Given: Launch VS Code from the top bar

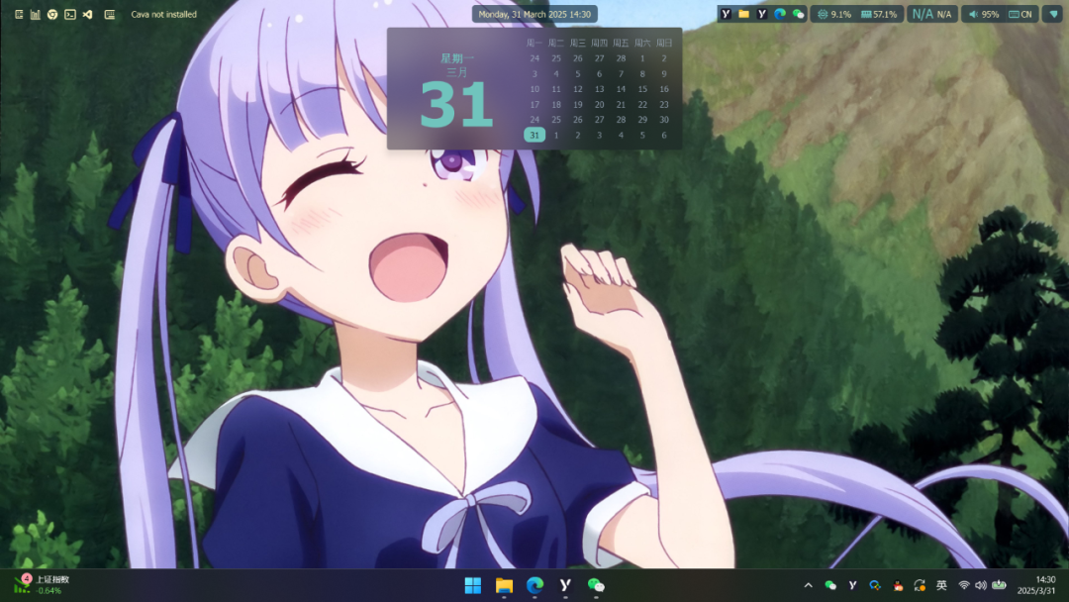Looking at the screenshot, I should coord(87,15).
